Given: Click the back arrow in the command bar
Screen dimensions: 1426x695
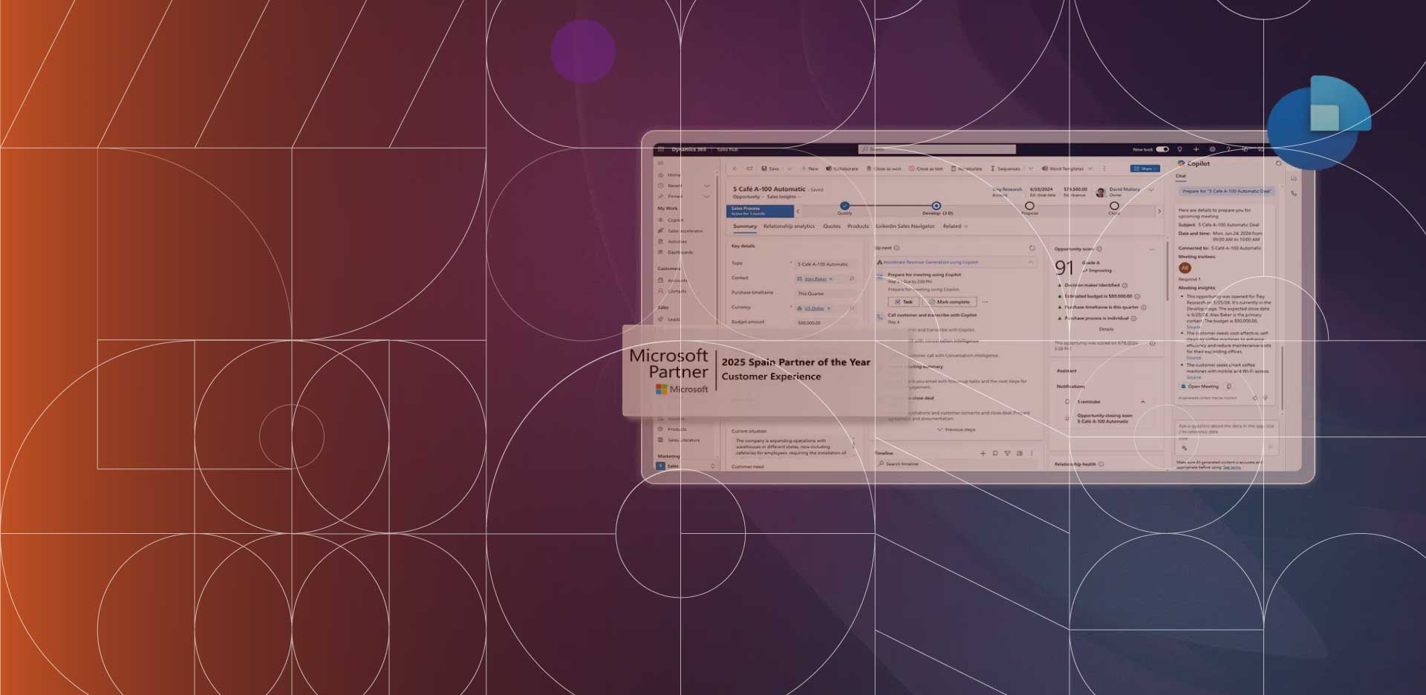Looking at the screenshot, I should [x=735, y=169].
